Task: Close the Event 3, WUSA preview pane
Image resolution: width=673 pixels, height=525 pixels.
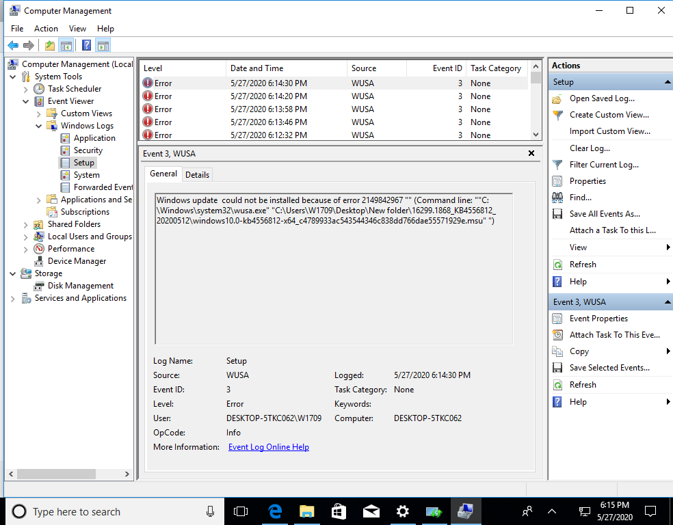Action: tap(531, 153)
